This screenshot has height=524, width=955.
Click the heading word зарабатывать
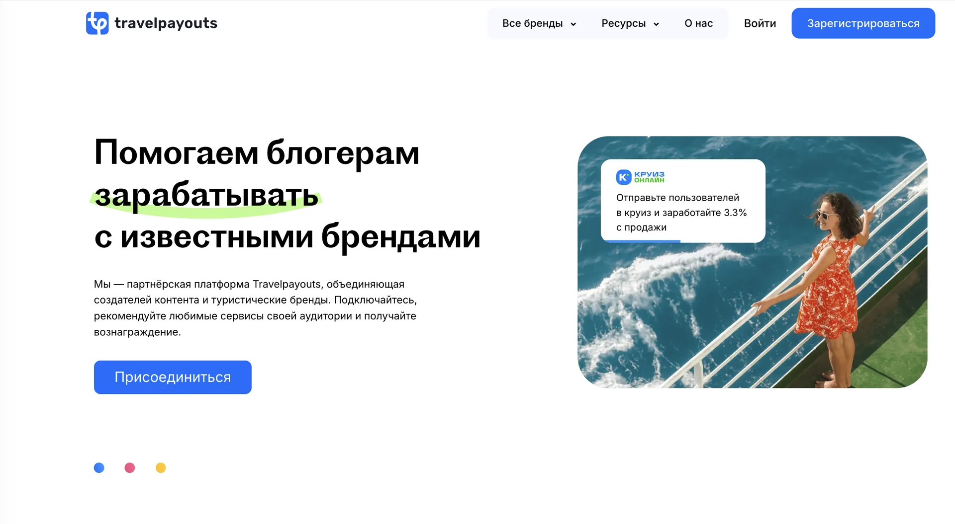[x=206, y=195]
